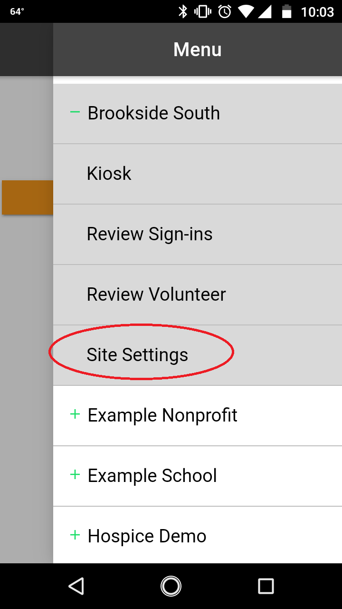Tap the alarm clock status icon

click(x=225, y=11)
